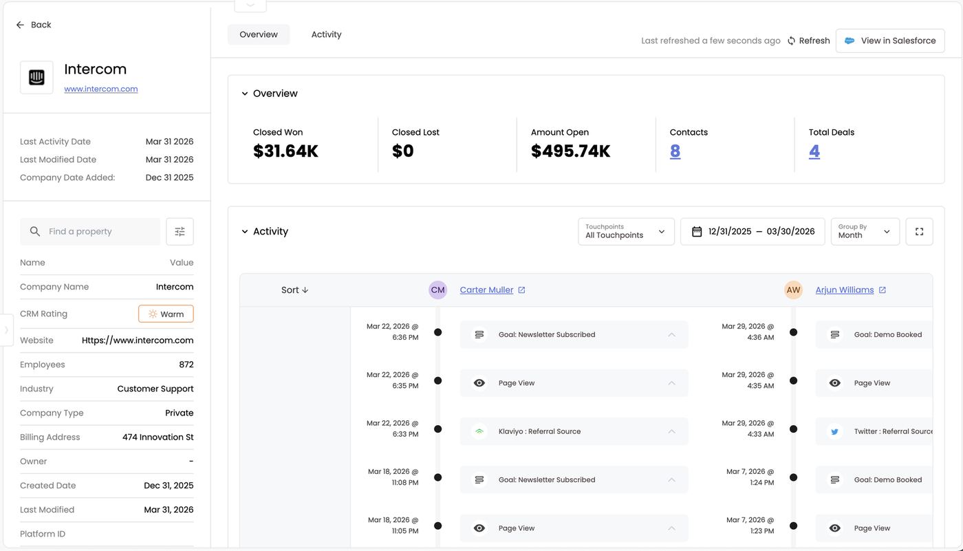Switch to the Activity tab
This screenshot has width=963, height=551.
326,34
